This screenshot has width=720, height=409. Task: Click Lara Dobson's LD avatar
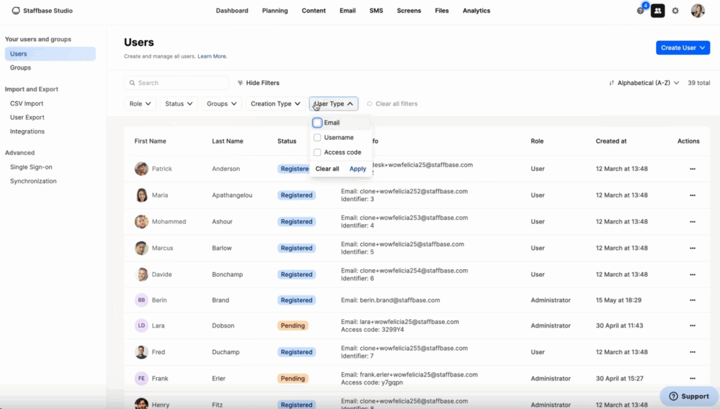click(141, 326)
